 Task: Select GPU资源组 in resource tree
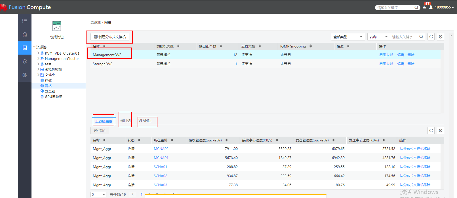tap(54, 96)
